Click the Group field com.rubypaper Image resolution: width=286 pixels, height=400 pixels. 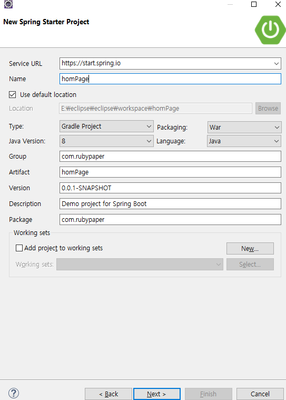point(170,157)
